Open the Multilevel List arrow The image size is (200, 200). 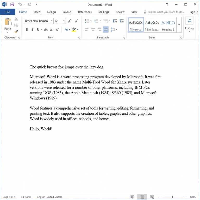point(109,21)
